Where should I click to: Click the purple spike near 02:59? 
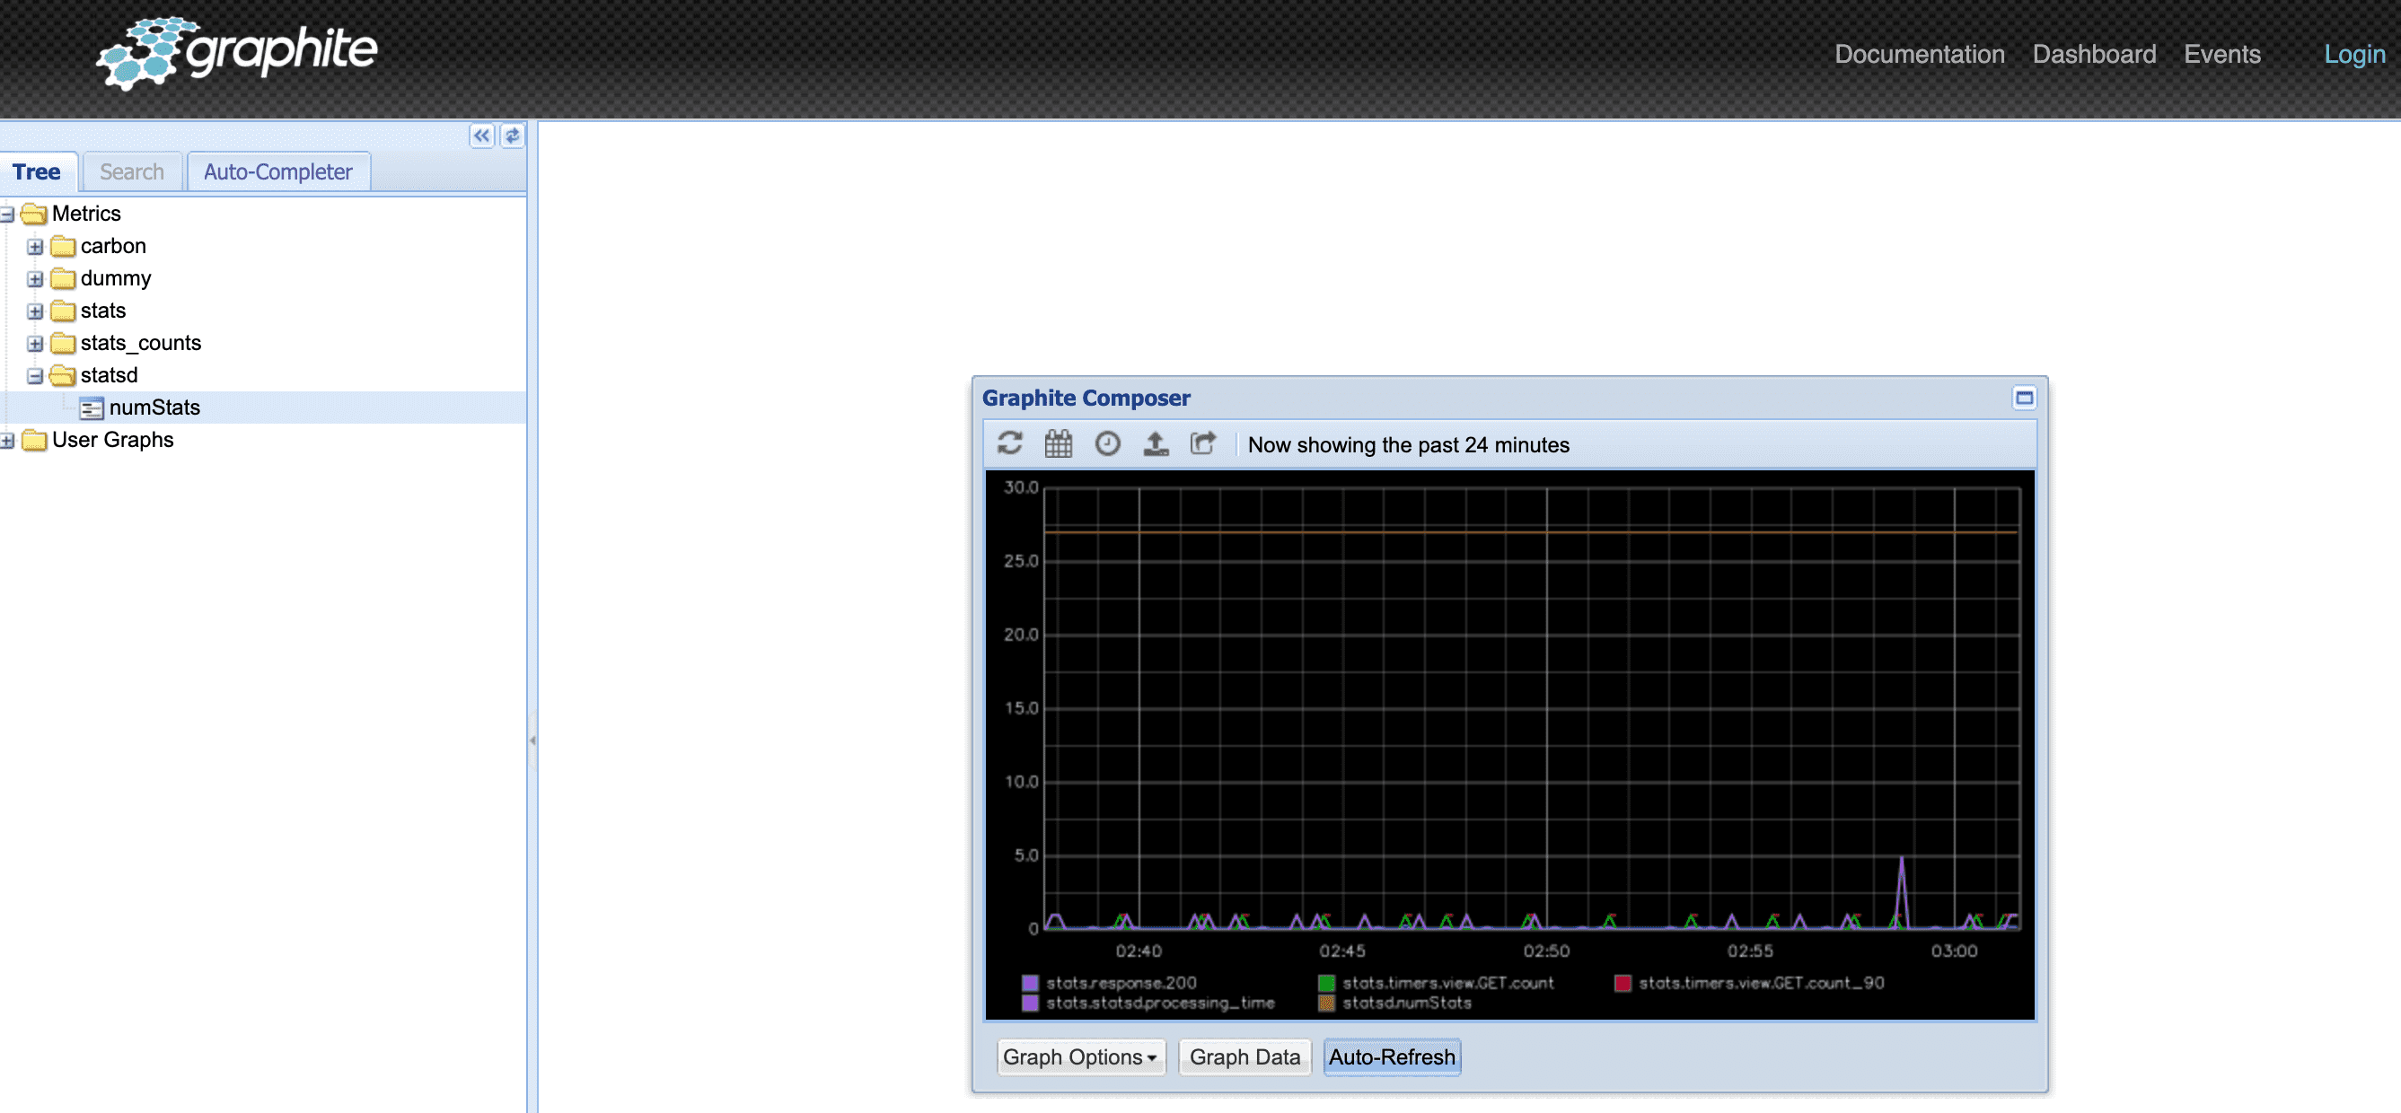point(1902,891)
